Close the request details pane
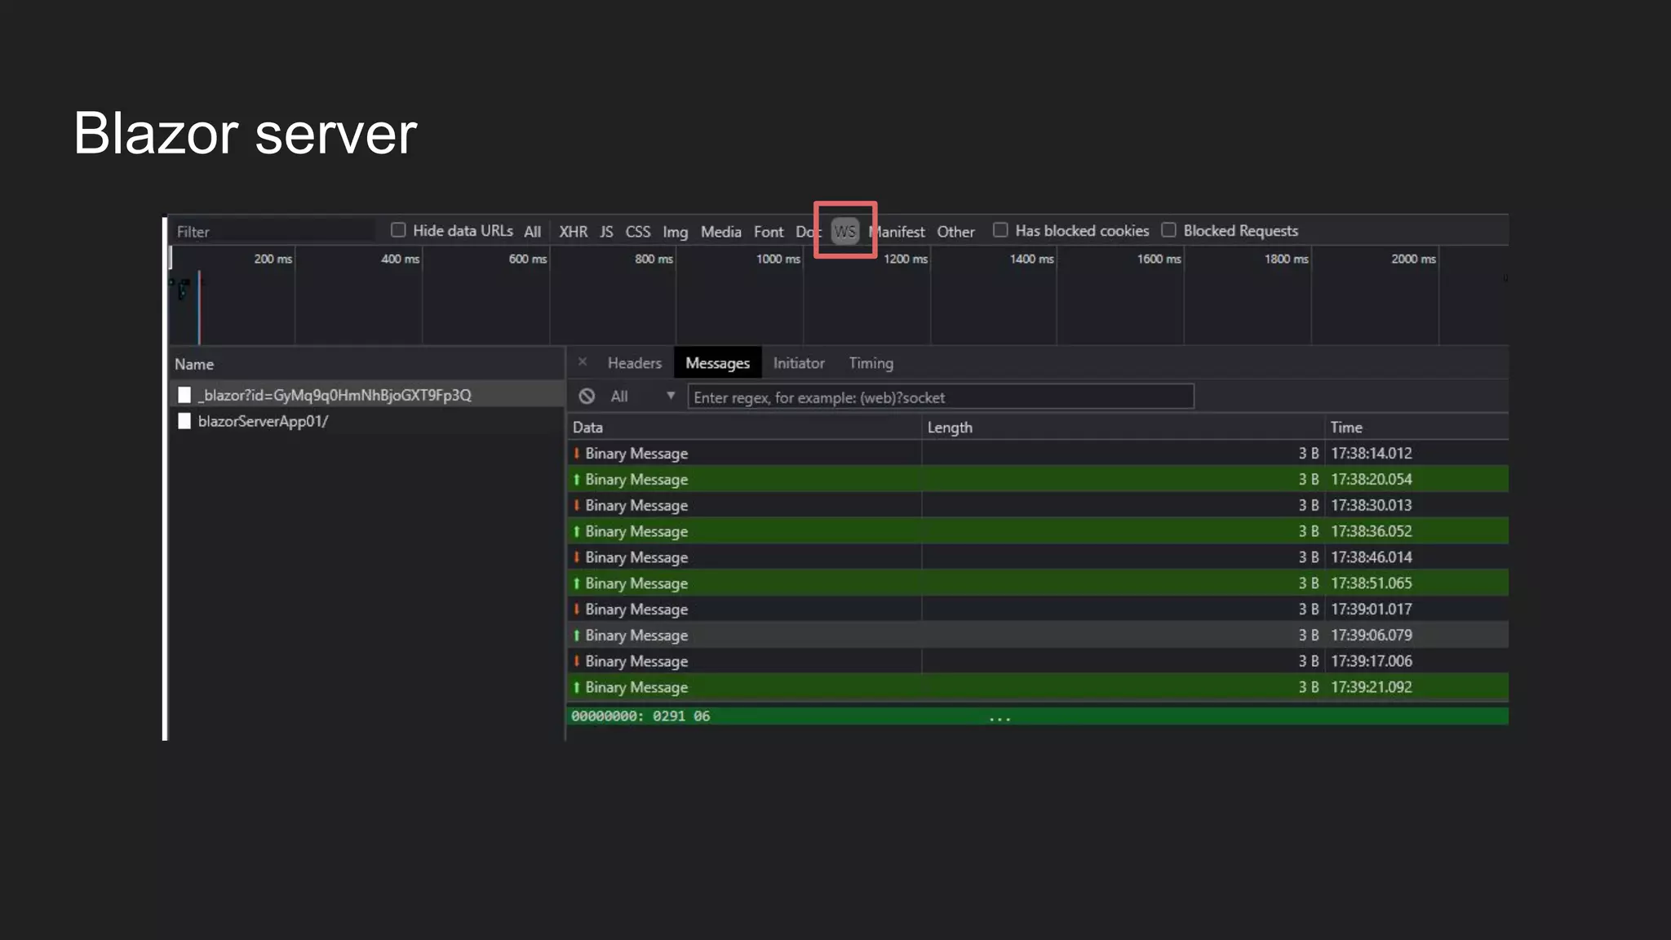The height and width of the screenshot is (940, 1671). [583, 361]
